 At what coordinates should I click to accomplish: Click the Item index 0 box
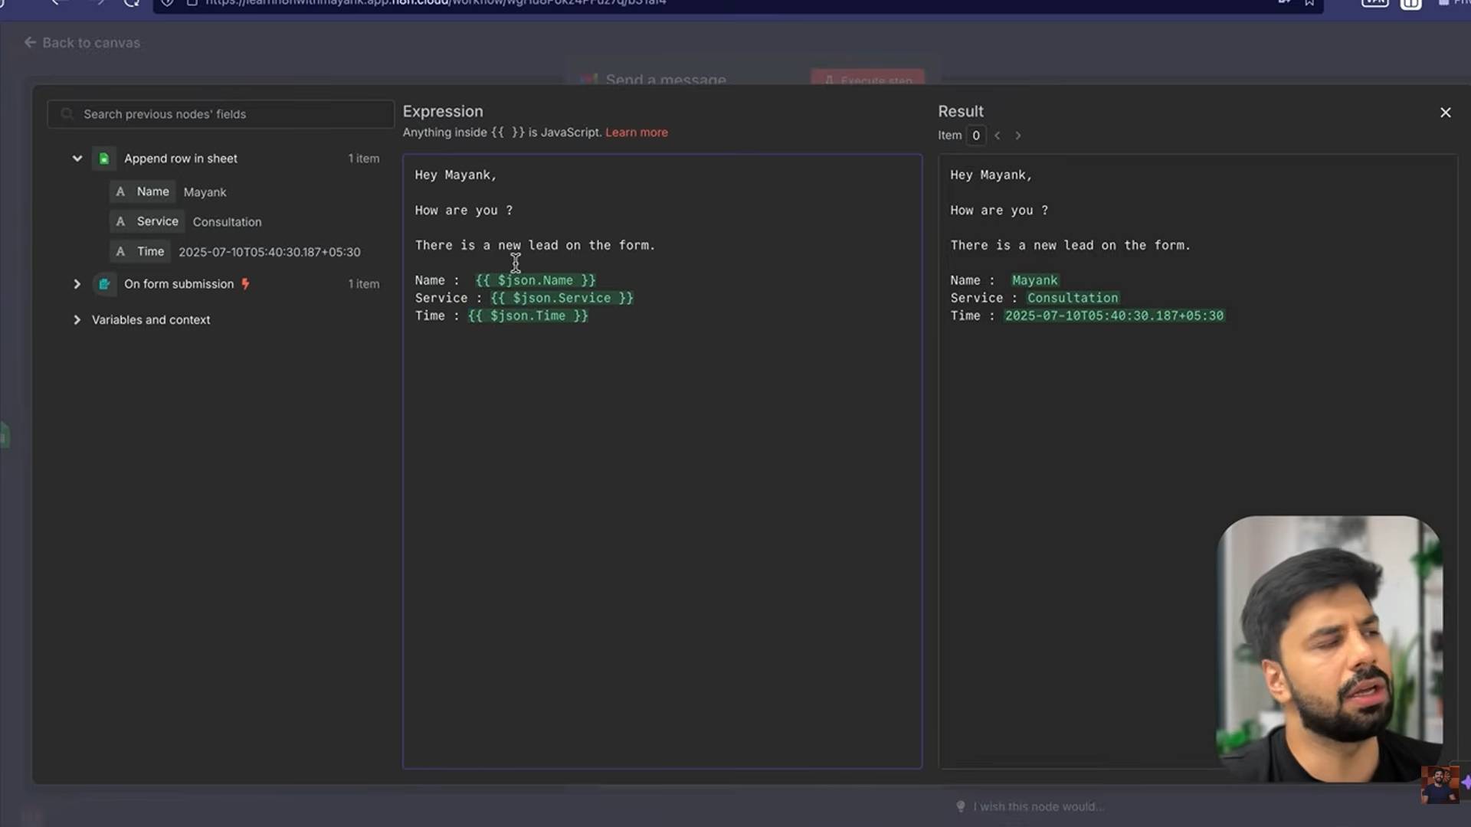click(976, 136)
